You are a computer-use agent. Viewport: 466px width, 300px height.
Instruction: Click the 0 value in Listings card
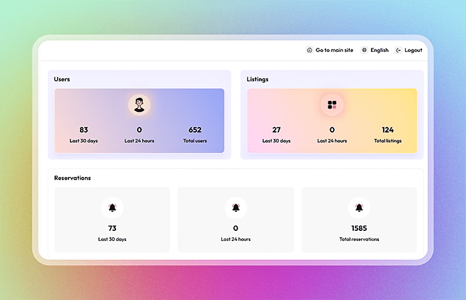point(332,130)
